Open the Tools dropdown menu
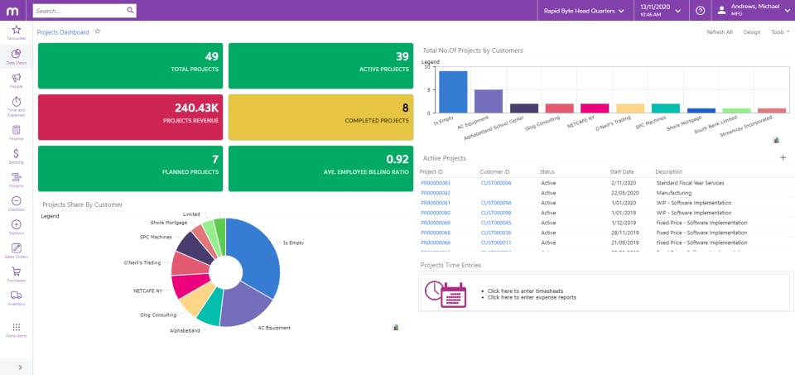795x375 pixels. coord(780,32)
